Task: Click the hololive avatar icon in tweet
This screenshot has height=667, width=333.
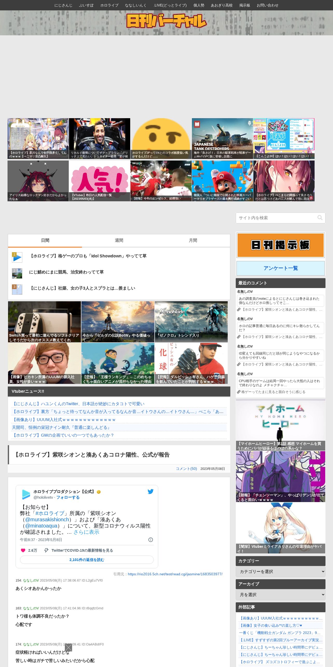Action: [x=26, y=494]
